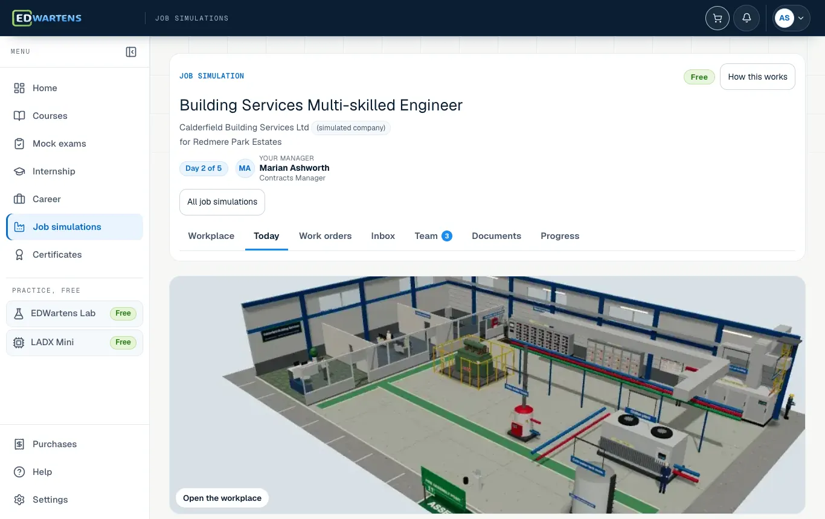825x519 pixels.
Task: Click the Career briefcase icon
Action: [19, 199]
